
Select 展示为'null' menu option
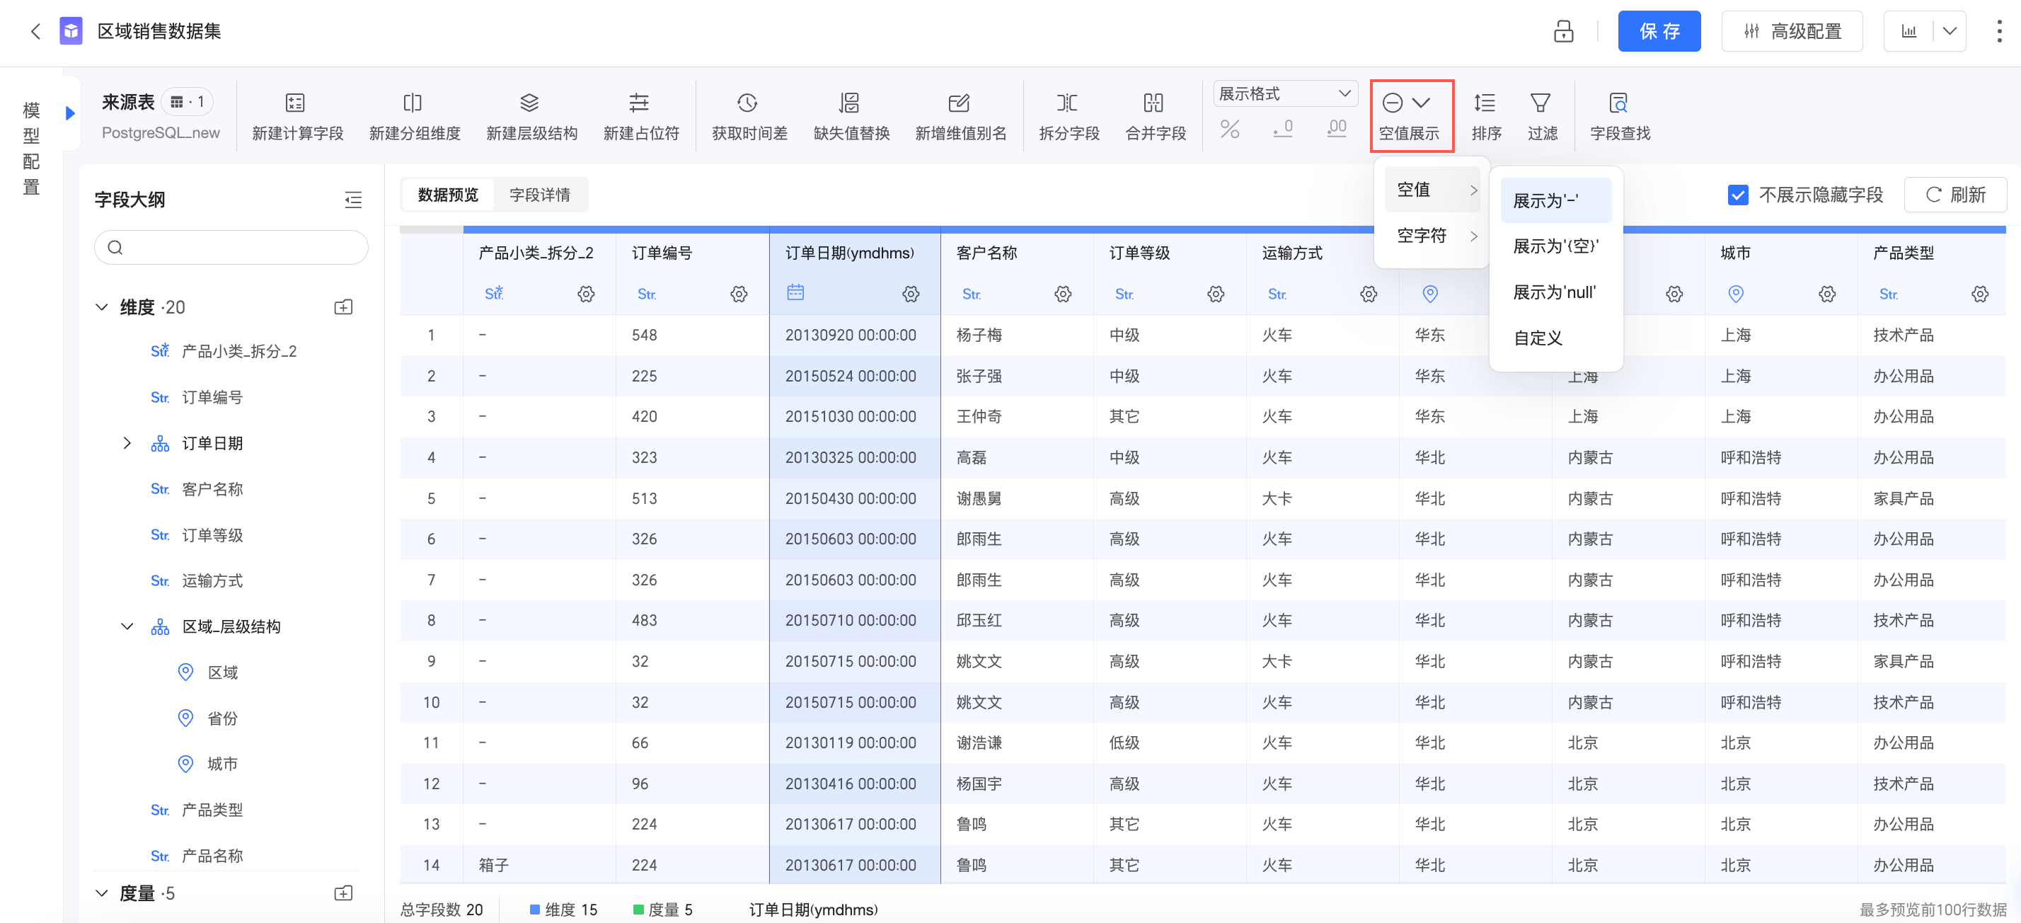[1553, 292]
